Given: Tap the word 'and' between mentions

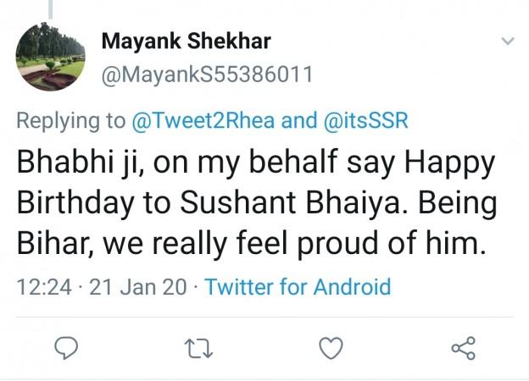Looking at the screenshot, I should pos(299,120).
